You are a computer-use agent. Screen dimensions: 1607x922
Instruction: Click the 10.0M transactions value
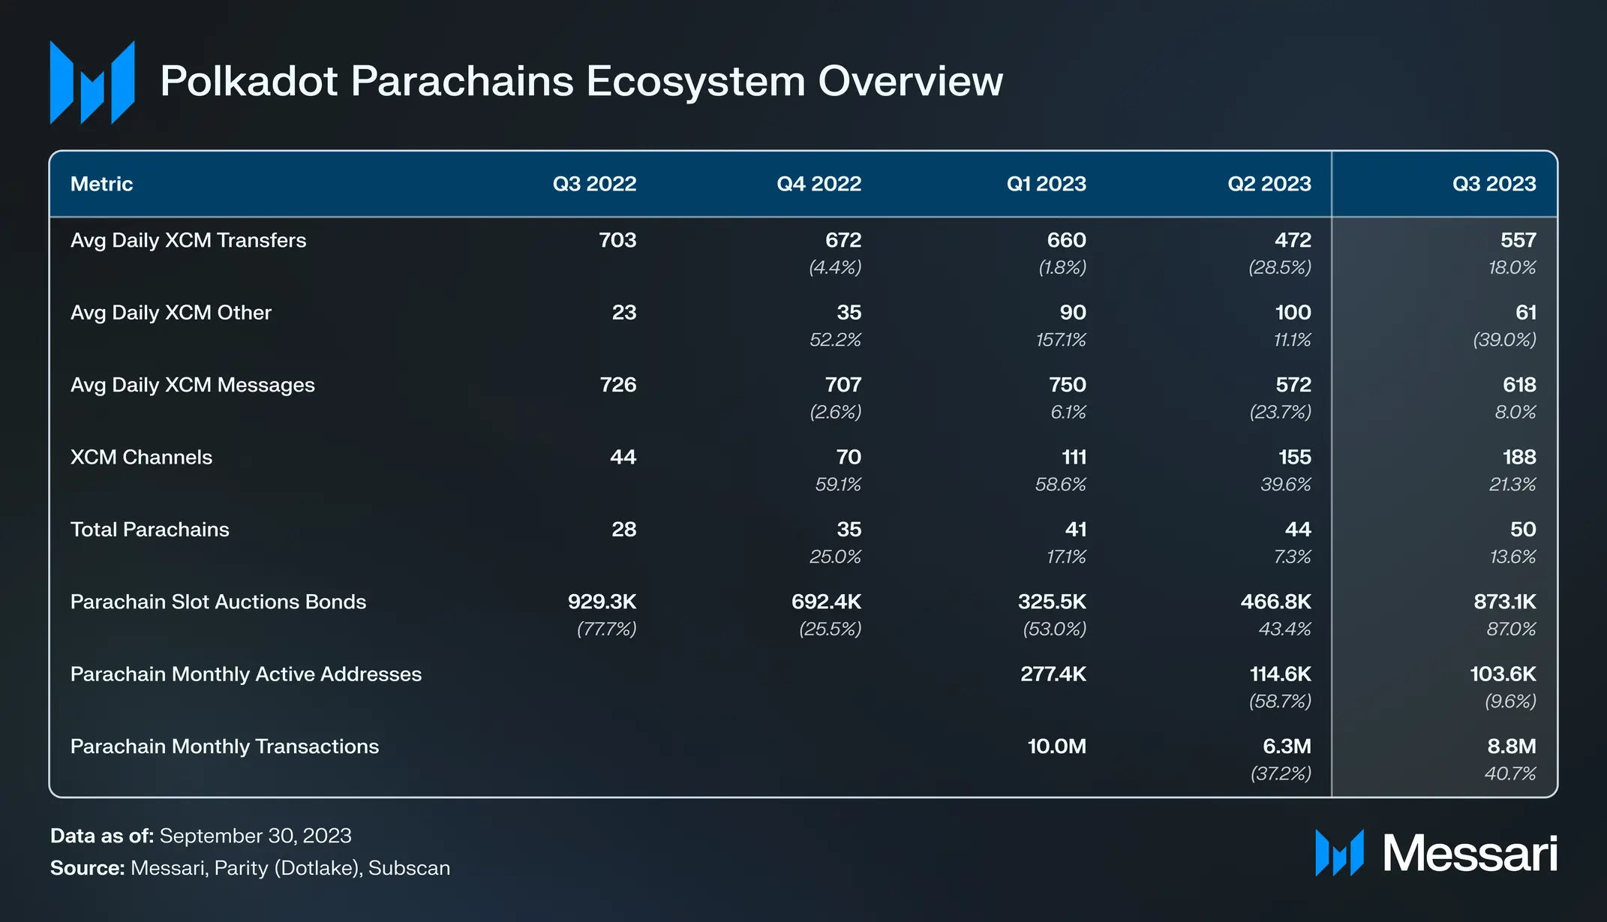pyautogui.click(x=1056, y=746)
